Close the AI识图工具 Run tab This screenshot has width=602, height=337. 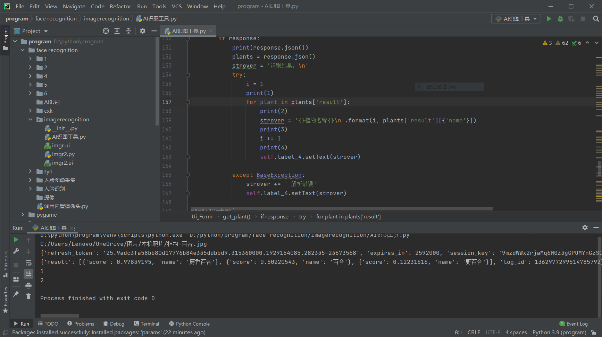(x=72, y=228)
